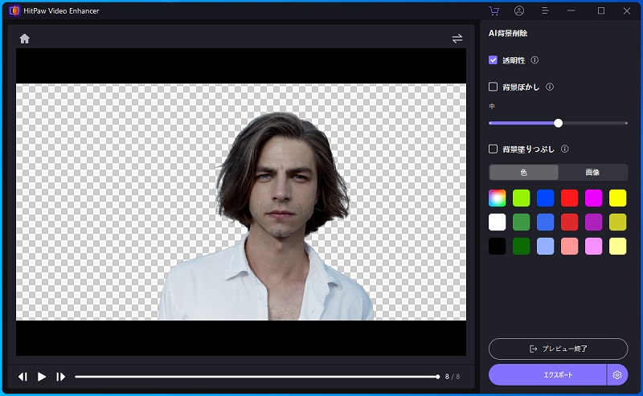Screen dimensions: 643x396
Task: Uncheck the 透明性 checkbox
Action: pos(494,60)
